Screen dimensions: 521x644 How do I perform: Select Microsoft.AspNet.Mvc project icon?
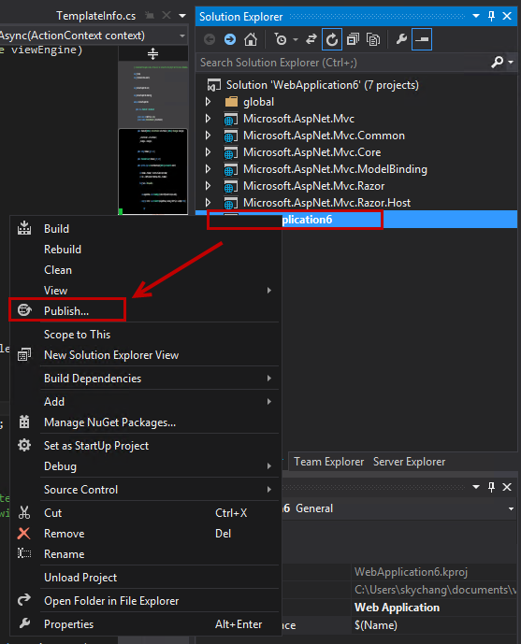coord(231,119)
